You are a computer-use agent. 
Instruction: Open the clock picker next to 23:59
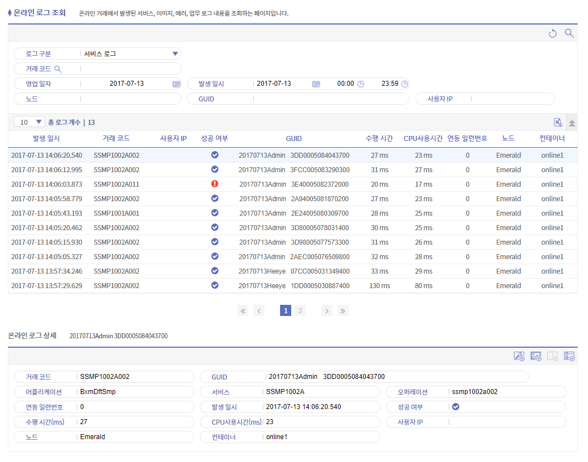coord(405,84)
